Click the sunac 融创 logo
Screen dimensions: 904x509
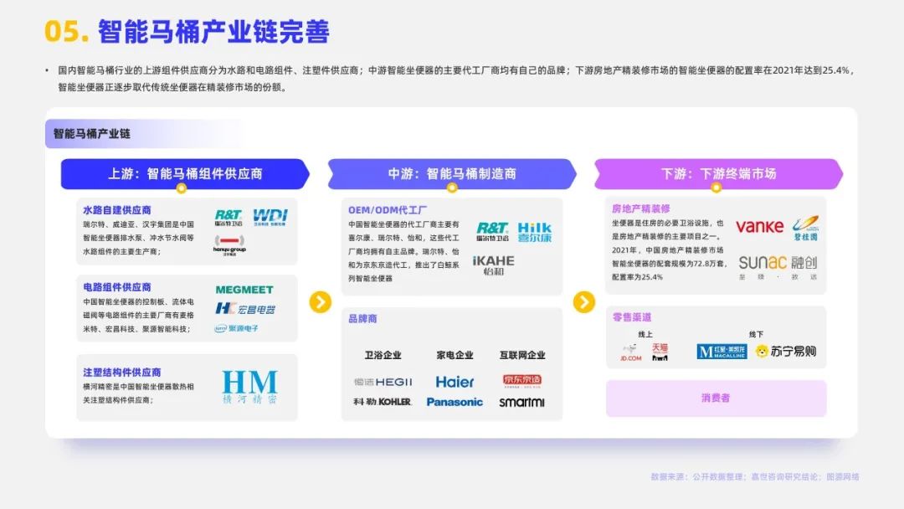[778, 263]
